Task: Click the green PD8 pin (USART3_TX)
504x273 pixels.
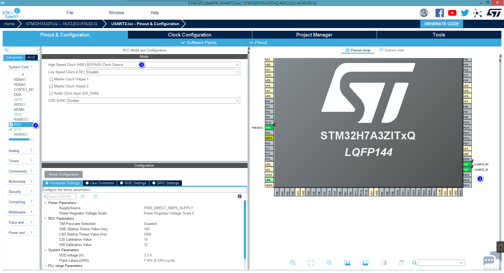Action: [467, 170]
